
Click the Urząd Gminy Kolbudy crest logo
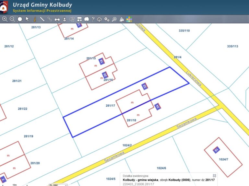point(4,7)
